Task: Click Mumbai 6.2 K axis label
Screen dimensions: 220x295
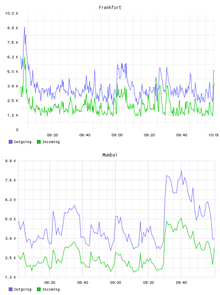Action: pos(10,200)
